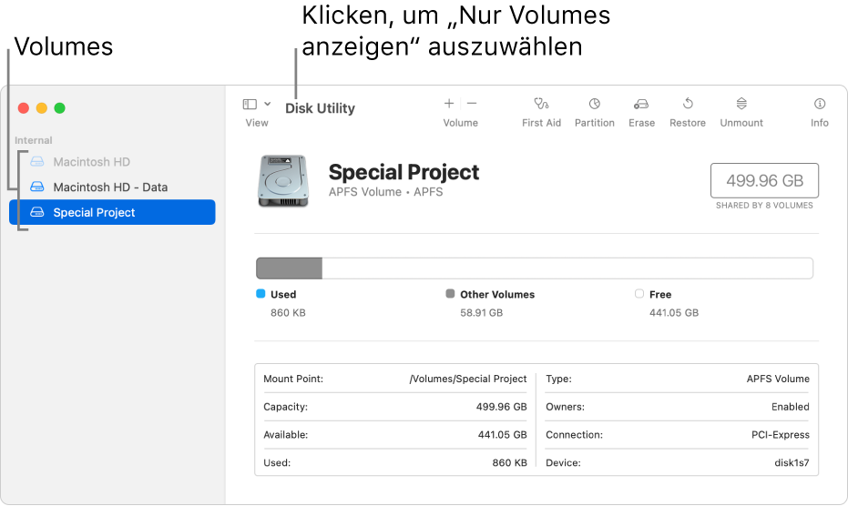The image size is (848, 506).
Task: Click the Disk Utility window title
Action: 321,108
